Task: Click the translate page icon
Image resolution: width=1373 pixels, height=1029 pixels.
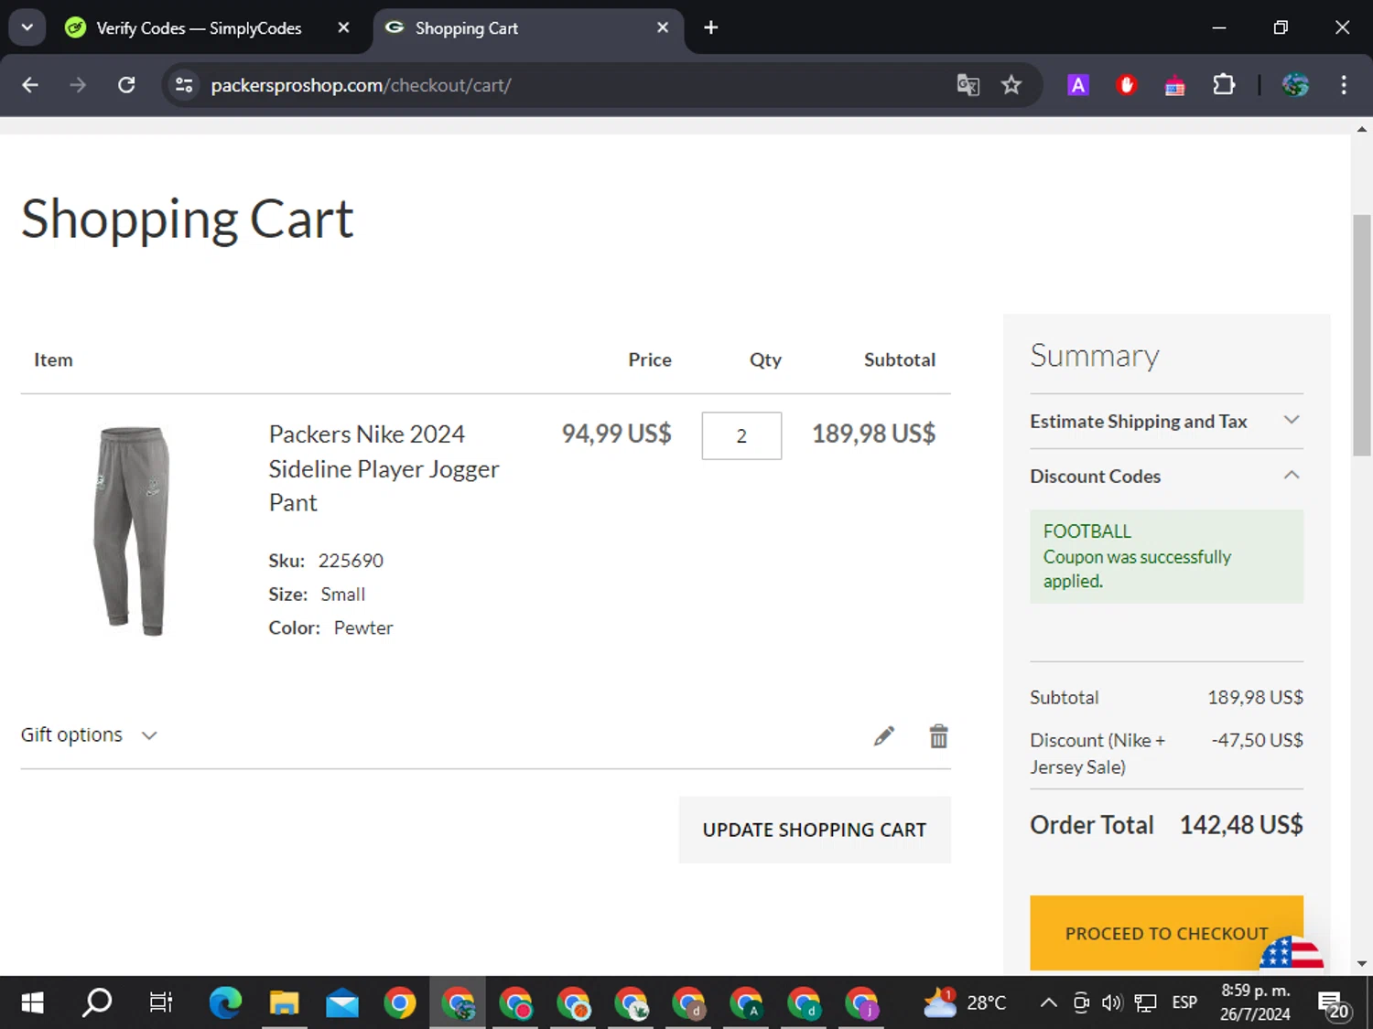Action: [x=968, y=85]
